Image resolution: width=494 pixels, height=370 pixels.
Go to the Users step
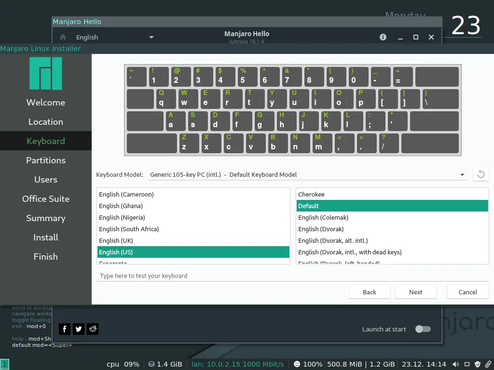point(46,180)
